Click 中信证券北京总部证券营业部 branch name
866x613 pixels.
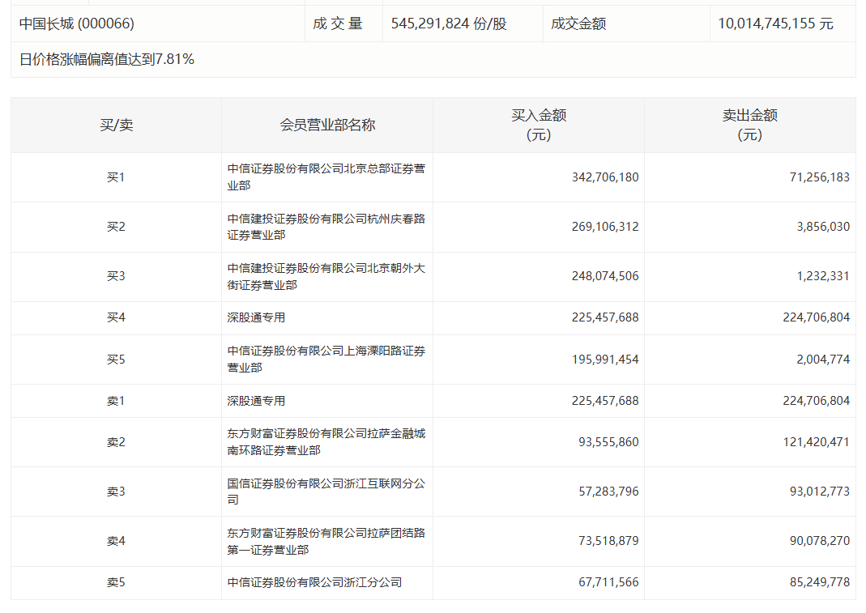[x=326, y=177]
